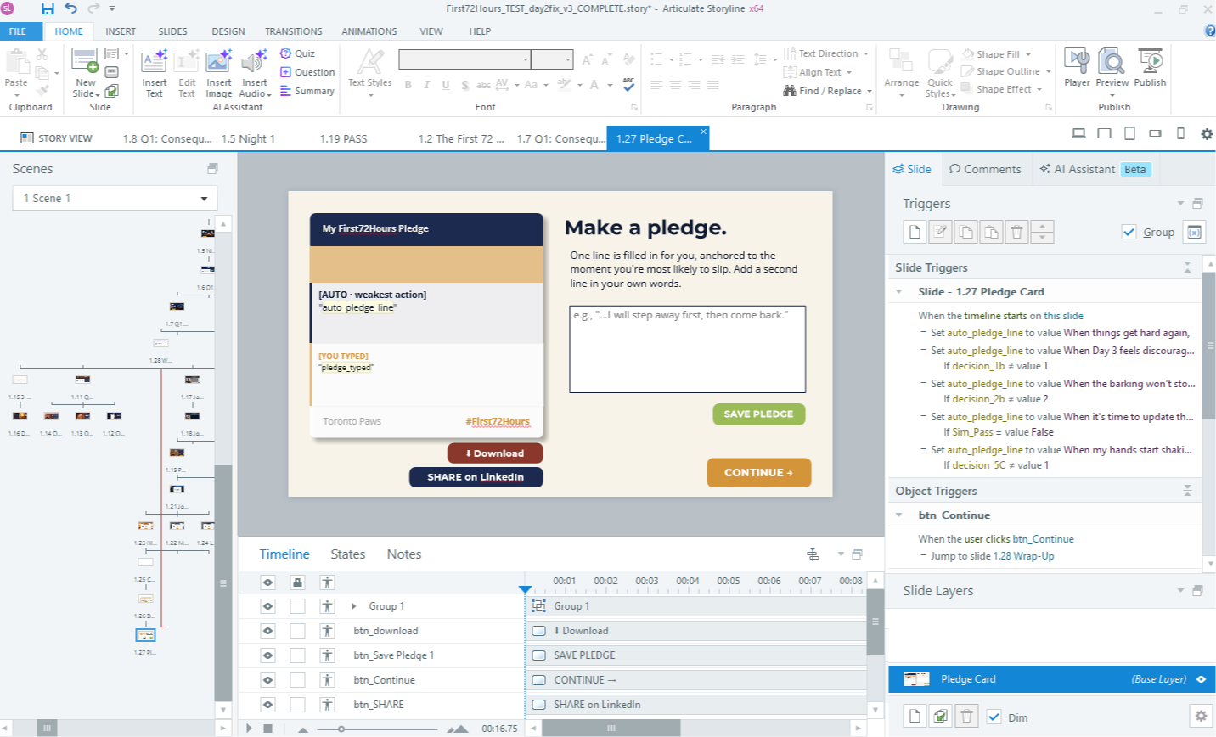
Task: Switch to STORY VIEW tab
Action: coord(56,138)
